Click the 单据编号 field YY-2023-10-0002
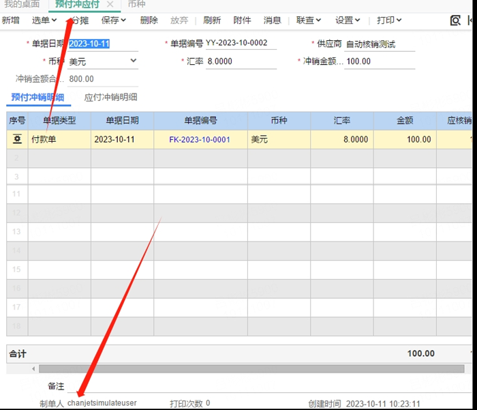The height and width of the screenshot is (410, 477). [x=241, y=43]
